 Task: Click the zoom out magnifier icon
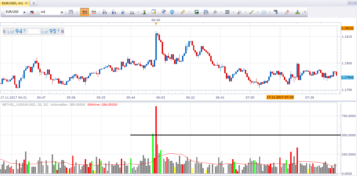[114, 12]
